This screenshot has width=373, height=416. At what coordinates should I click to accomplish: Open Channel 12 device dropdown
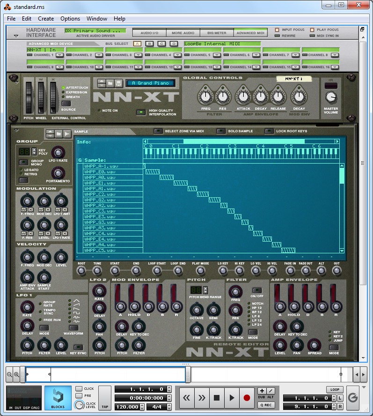[x=178, y=67]
